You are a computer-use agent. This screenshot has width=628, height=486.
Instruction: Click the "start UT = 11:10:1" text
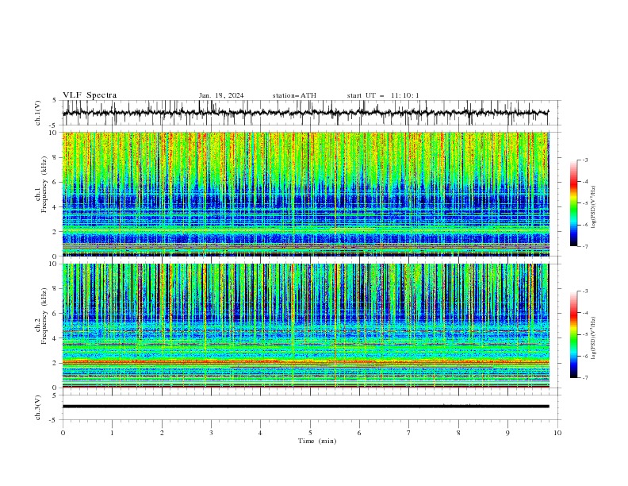pyautogui.click(x=383, y=95)
